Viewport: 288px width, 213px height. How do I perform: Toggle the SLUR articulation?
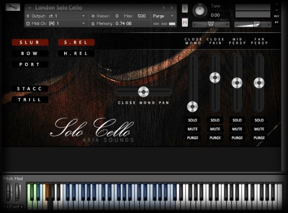[30, 43]
